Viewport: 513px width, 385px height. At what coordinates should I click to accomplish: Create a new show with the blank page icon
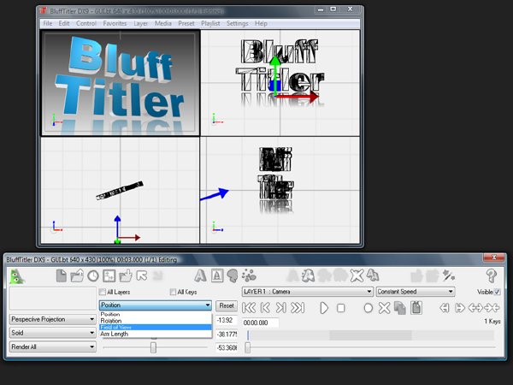click(62, 275)
